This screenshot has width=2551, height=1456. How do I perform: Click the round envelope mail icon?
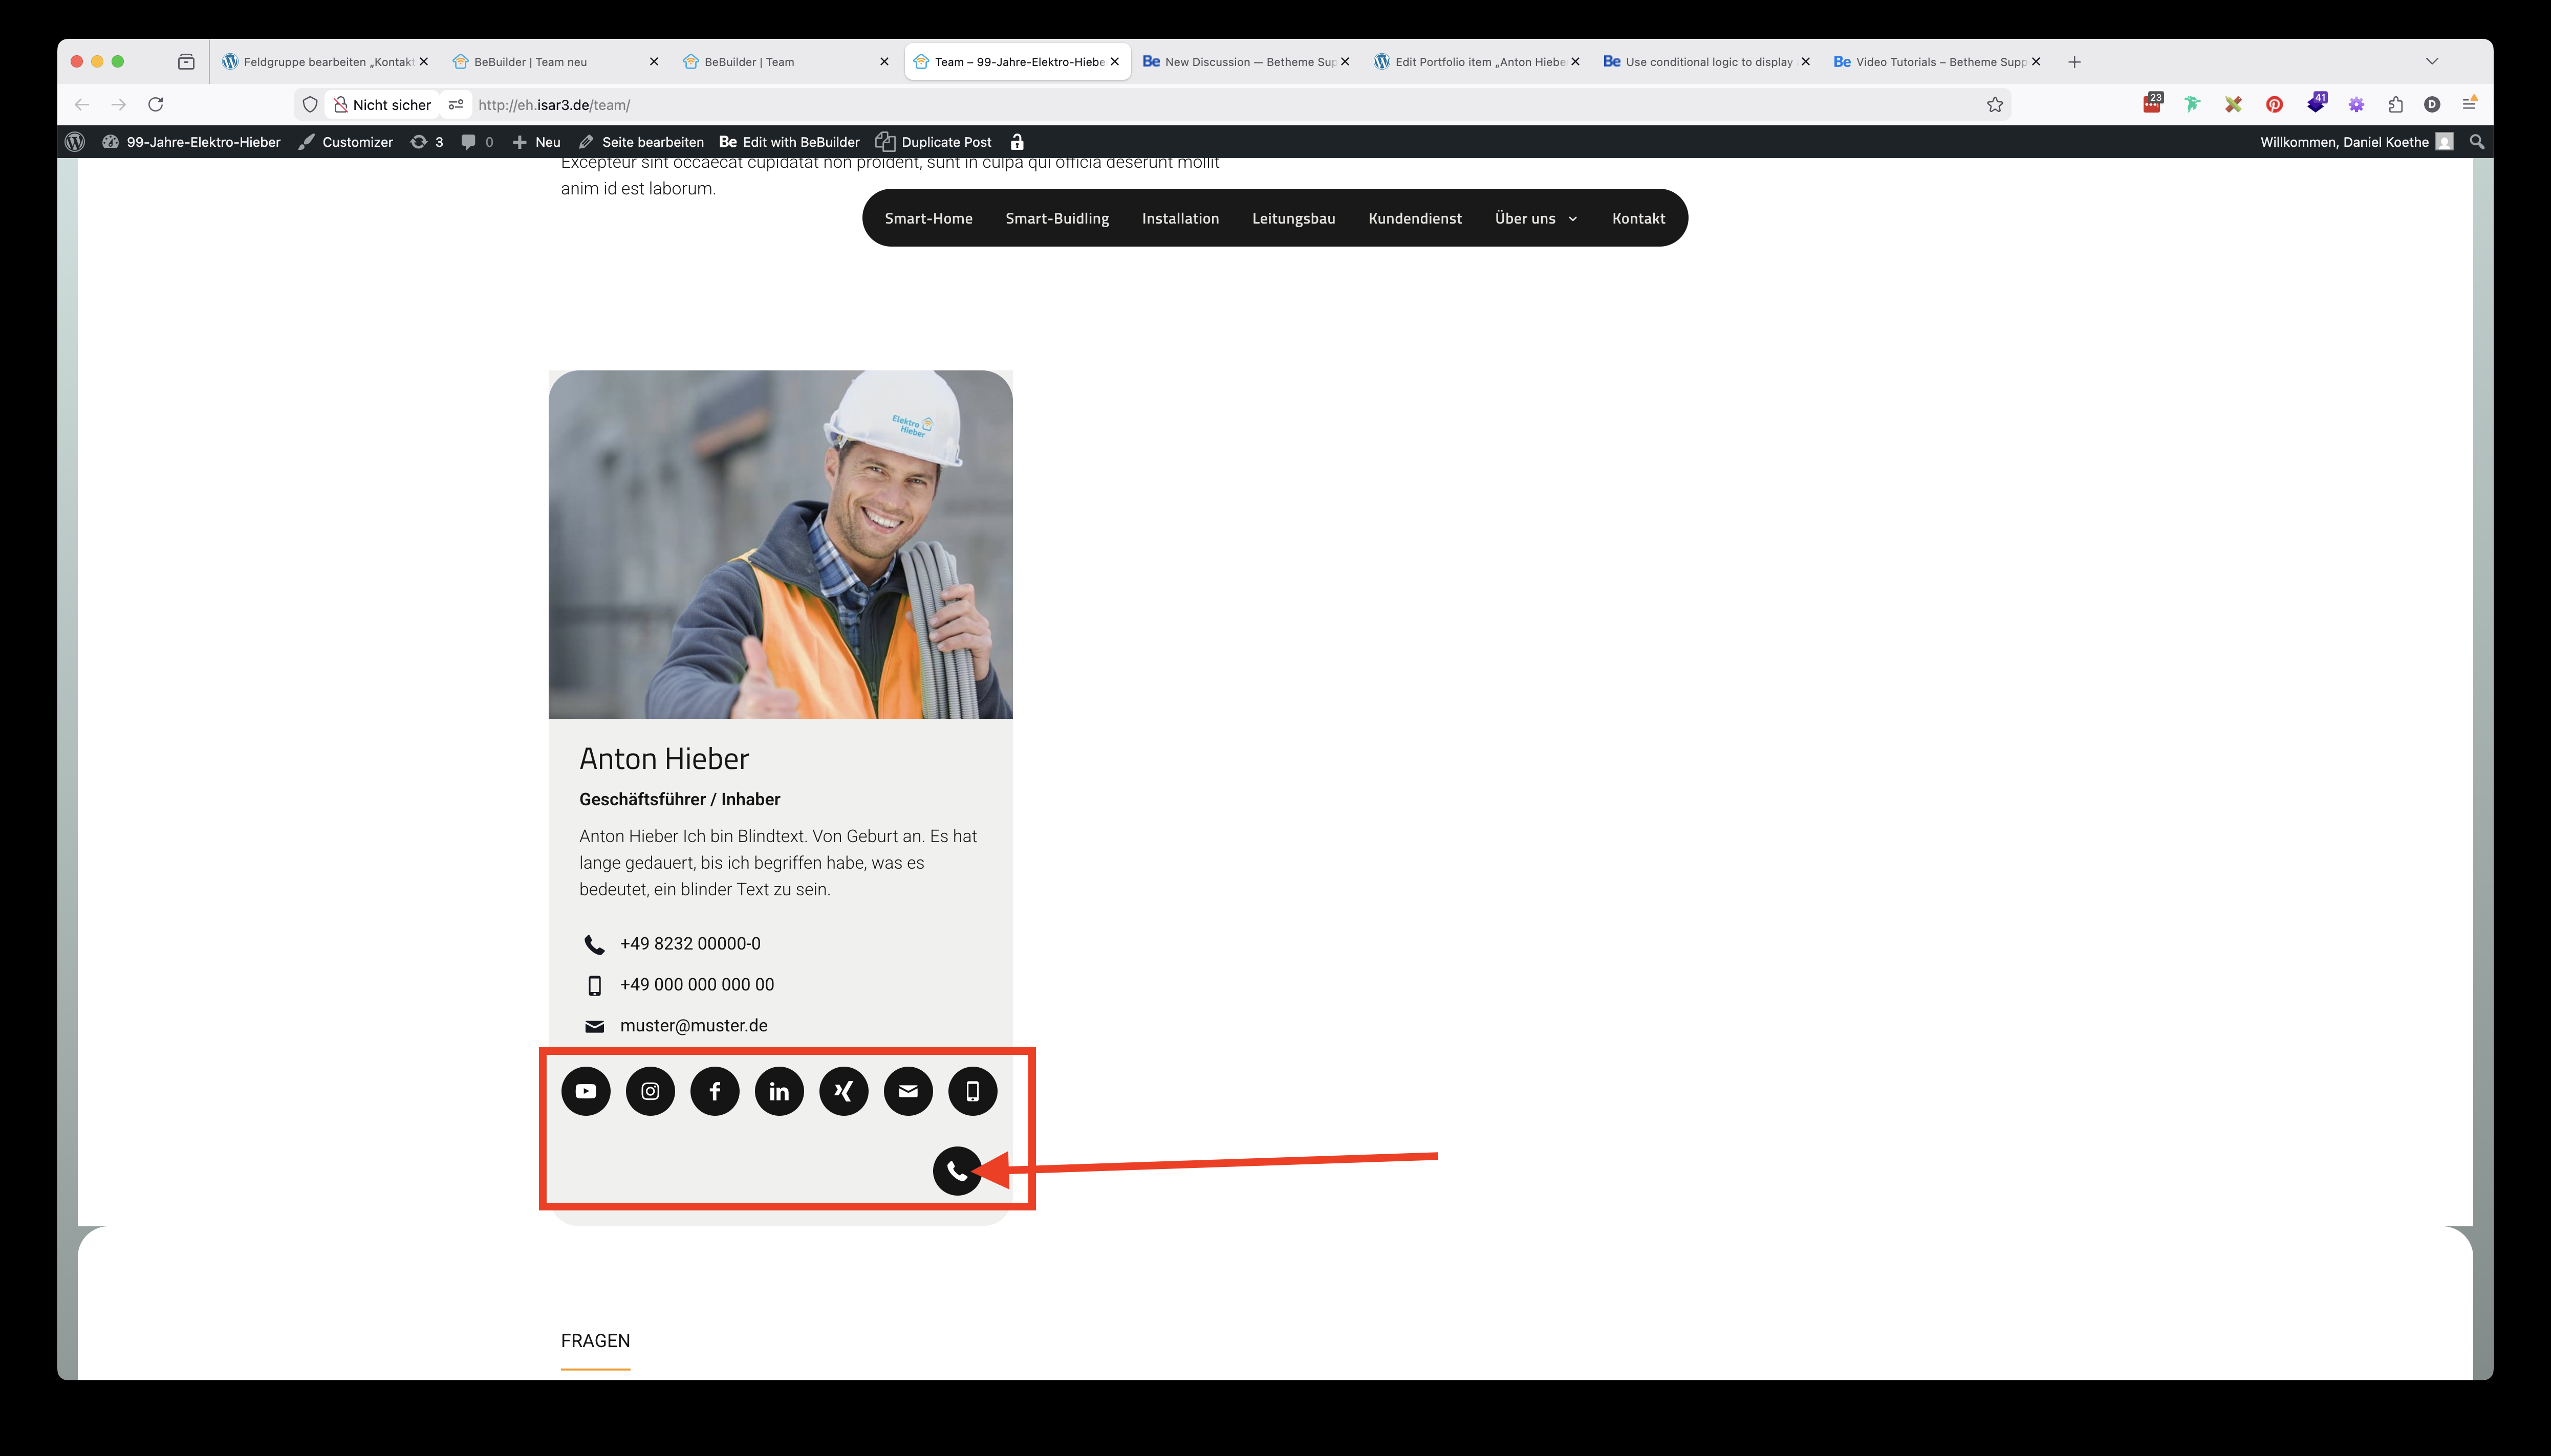coord(909,1091)
